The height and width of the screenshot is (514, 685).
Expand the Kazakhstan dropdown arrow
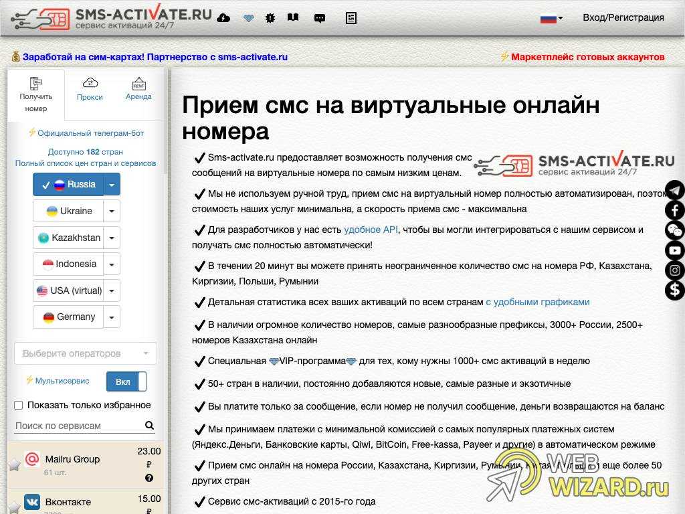tap(112, 238)
